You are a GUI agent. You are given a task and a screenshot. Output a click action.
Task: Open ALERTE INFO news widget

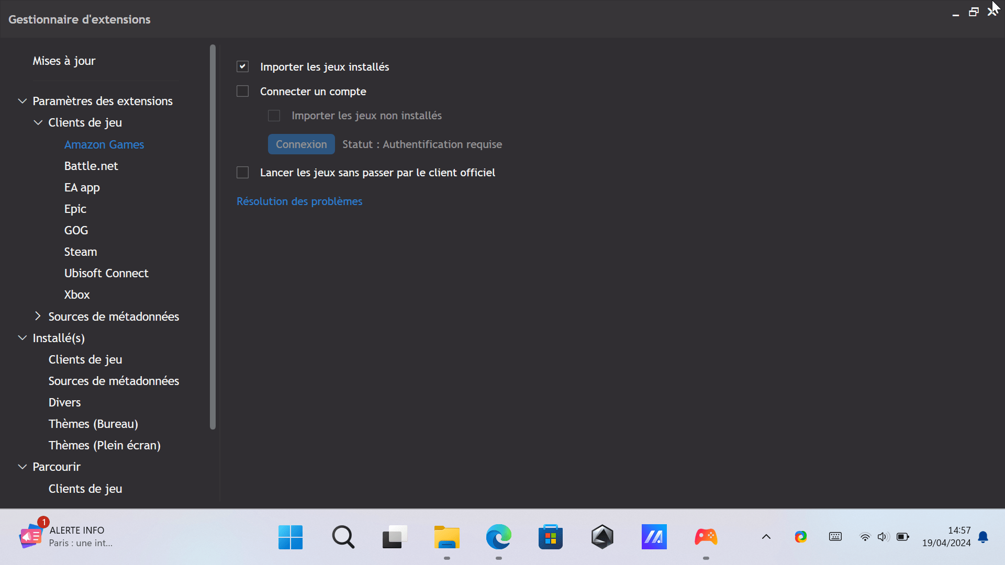pyautogui.click(x=66, y=537)
